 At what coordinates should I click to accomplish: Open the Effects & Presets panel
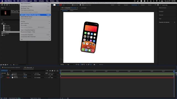(163, 8)
